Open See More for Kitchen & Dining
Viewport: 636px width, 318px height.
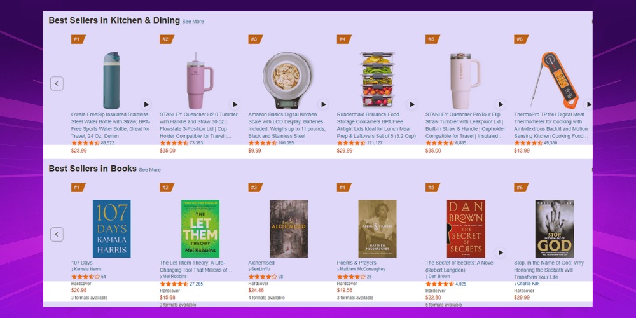[193, 22]
